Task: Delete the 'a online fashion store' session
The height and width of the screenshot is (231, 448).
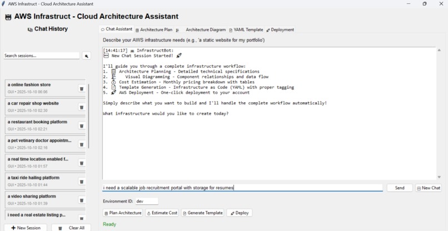Action: click(x=81, y=89)
